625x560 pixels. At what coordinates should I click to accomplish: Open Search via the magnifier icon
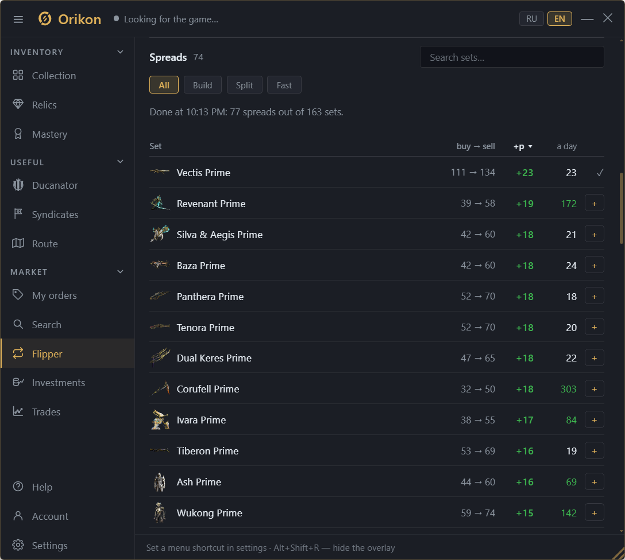(x=18, y=324)
